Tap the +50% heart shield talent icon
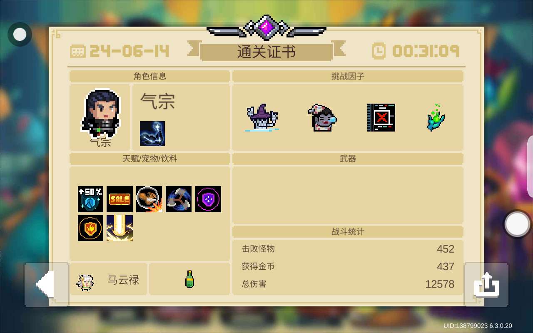 click(90, 199)
